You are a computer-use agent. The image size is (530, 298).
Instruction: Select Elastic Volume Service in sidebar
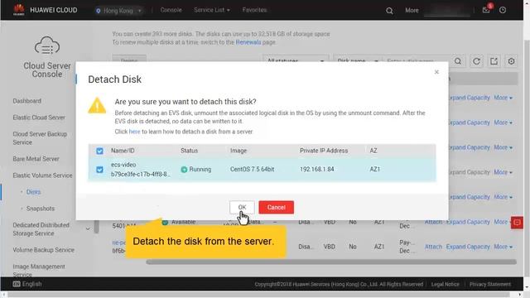pyautogui.click(x=42, y=175)
